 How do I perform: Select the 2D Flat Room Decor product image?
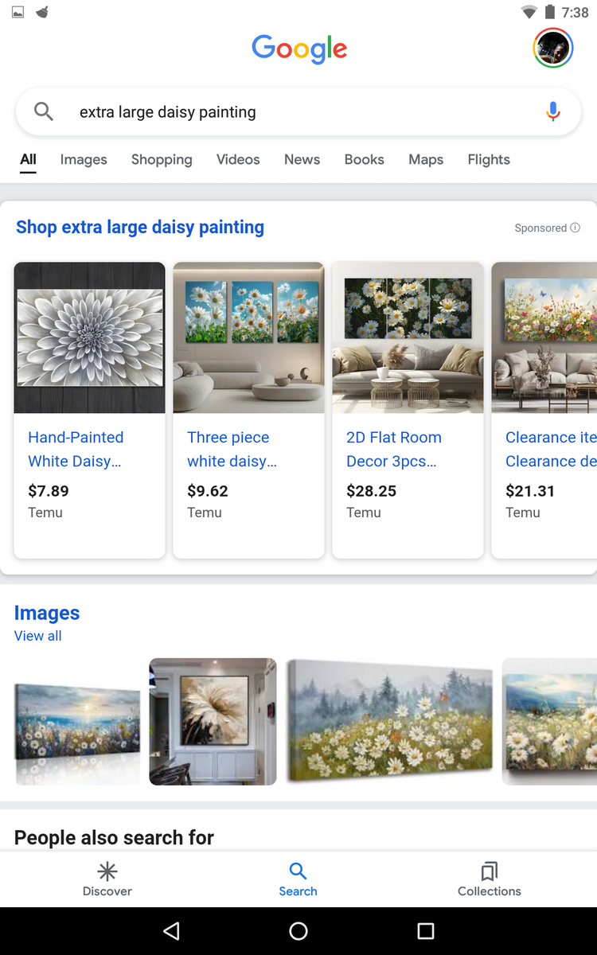[408, 337]
